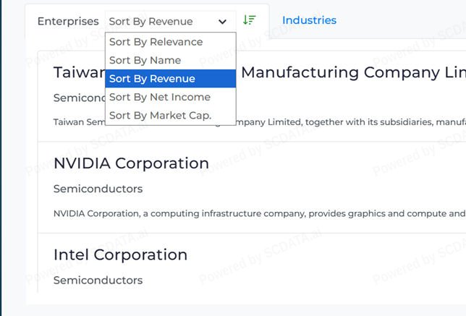Open the Intel Corporation heading
Viewport: 466px width, 316px height.
pos(120,255)
